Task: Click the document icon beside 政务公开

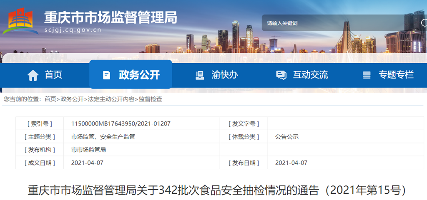Action: click(x=106, y=75)
